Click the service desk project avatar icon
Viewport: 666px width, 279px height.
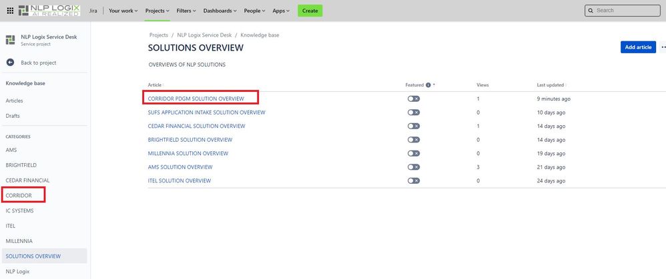point(10,40)
